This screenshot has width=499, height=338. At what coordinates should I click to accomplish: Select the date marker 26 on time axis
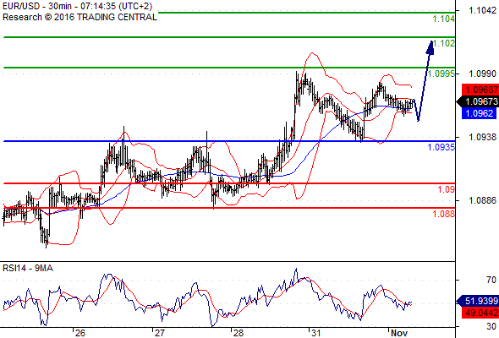point(80,333)
